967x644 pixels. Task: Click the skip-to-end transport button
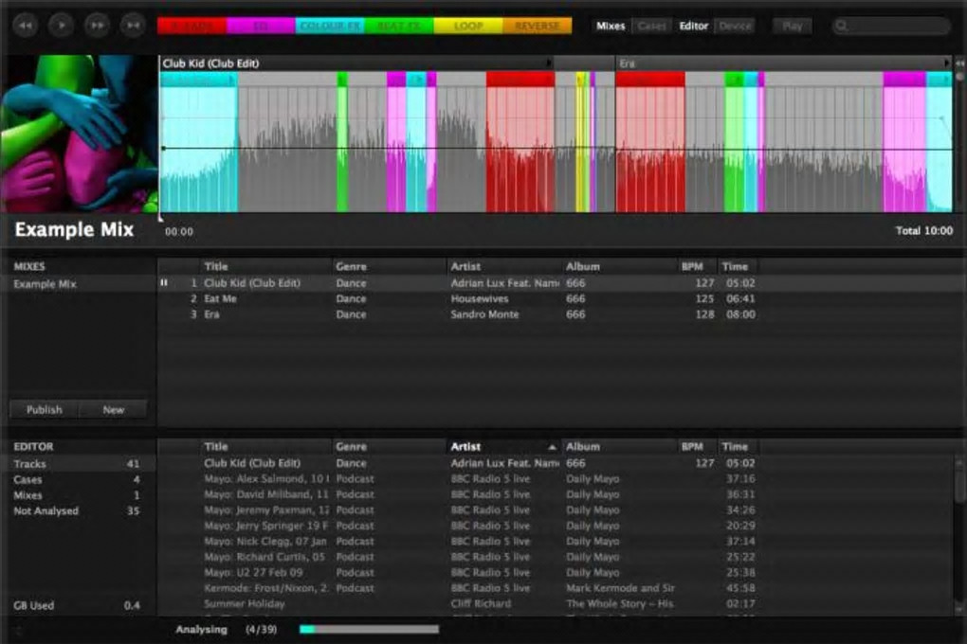point(133,26)
